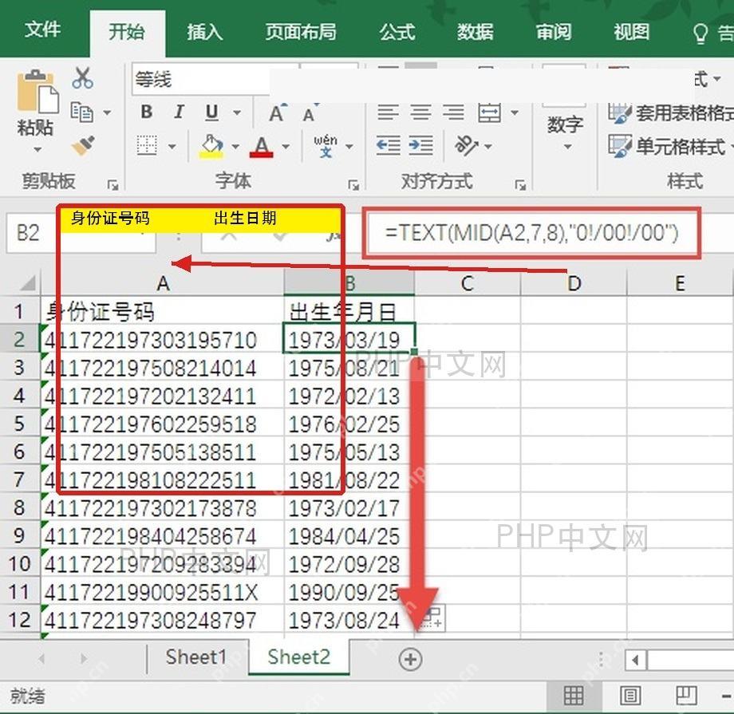
Task: Click the Auto Fill Options icon
Action: 433,618
